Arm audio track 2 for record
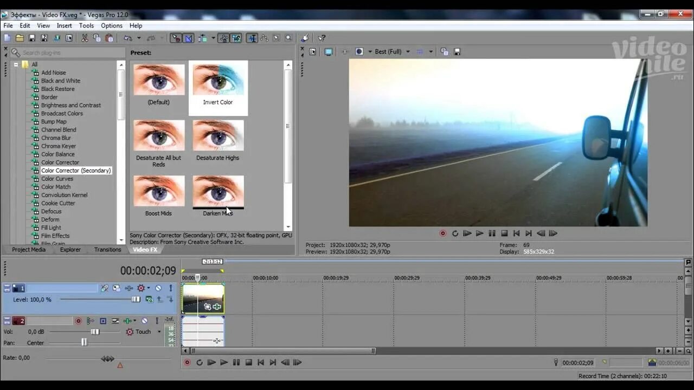 pos(78,321)
